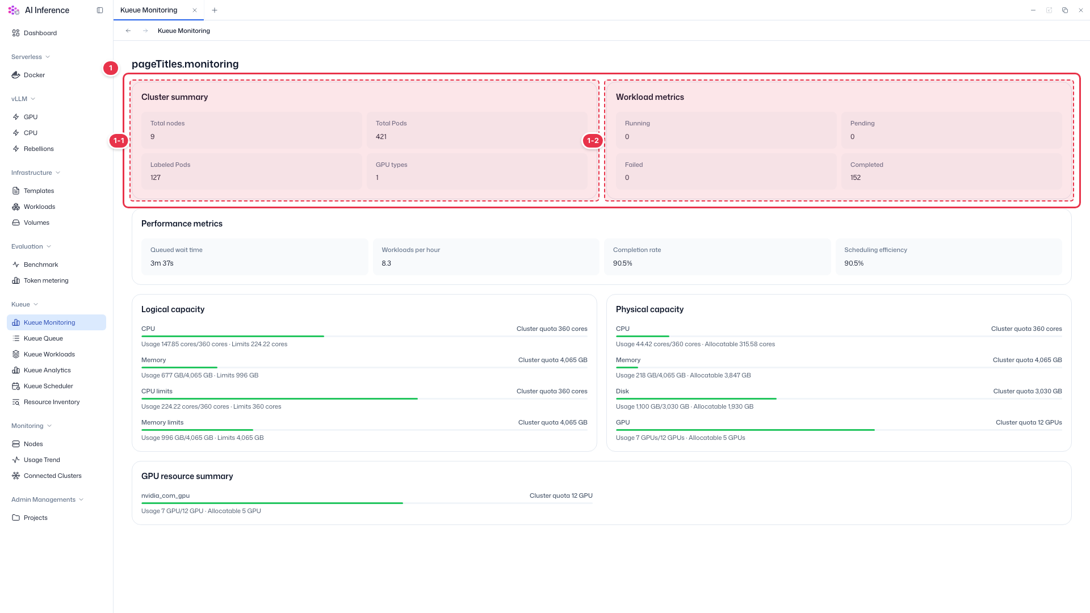
Task: Open Templates document icon
Action: click(16, 191)
